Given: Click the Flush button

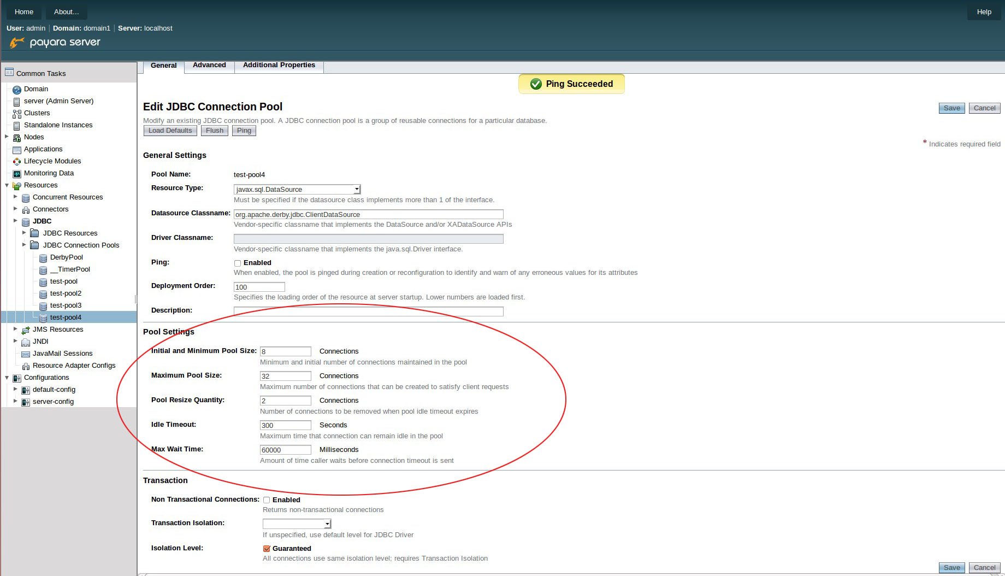Looking at the screenshot, I should (x=214, y=131).
